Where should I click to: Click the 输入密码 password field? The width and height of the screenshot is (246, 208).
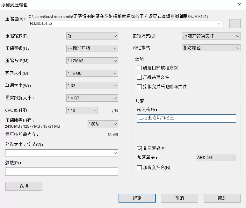coord(187,118)
